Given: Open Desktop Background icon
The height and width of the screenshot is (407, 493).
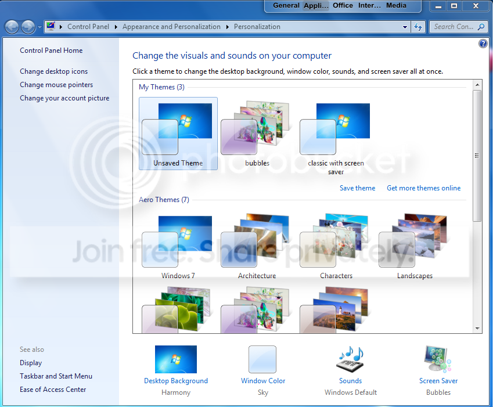Looking at the screenshot, I should pyautogui.click(x=176, y=359).
